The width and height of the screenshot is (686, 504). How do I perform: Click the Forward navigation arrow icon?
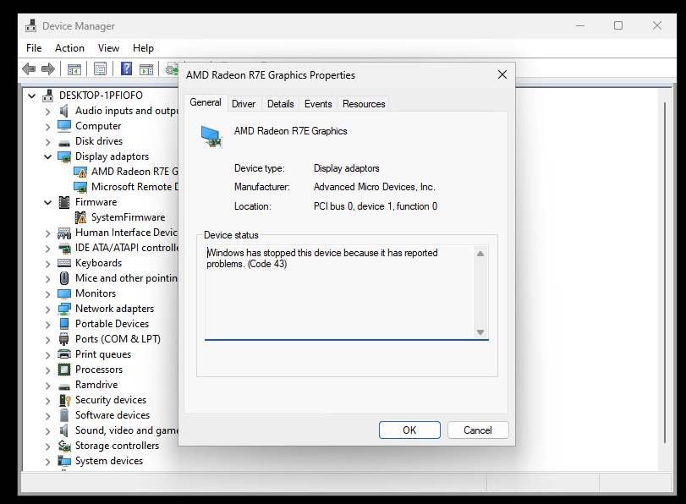[x=48, y=68]
